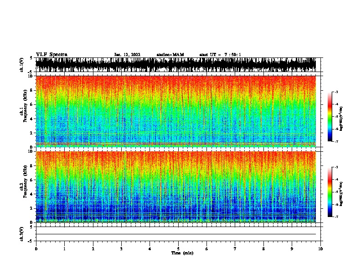The height and width of the screenshot is (279, 361).
Task: Click time axis tick label "1"
Action: (x=64, y=249)
